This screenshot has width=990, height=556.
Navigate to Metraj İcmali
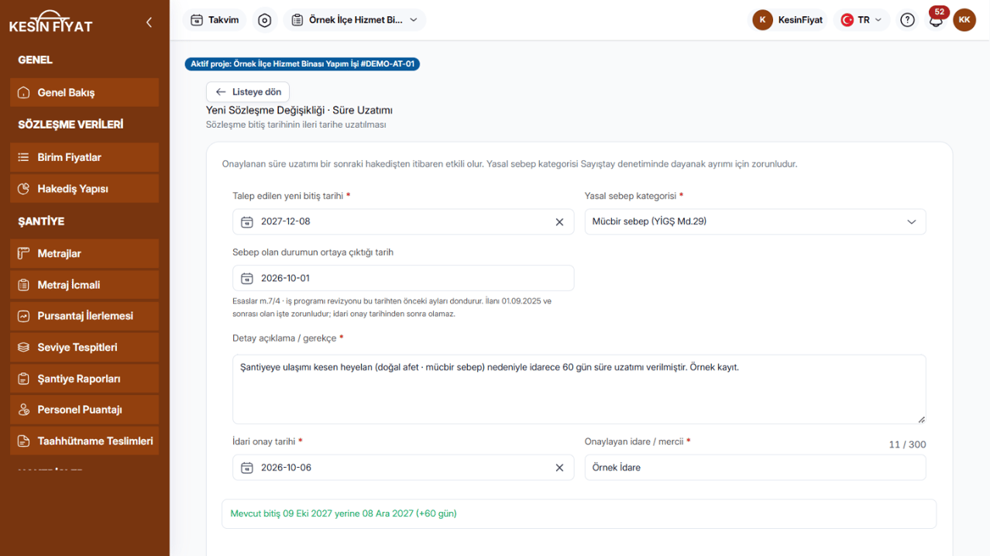(84, 285)
